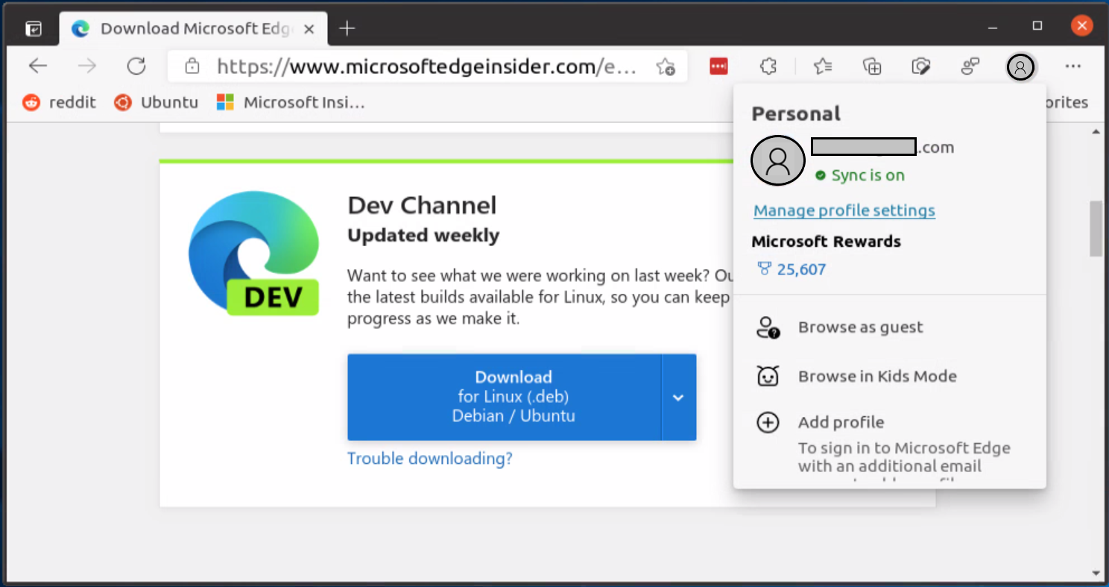Click the site security lock icon
The image size is (1109, 587).
192,66
